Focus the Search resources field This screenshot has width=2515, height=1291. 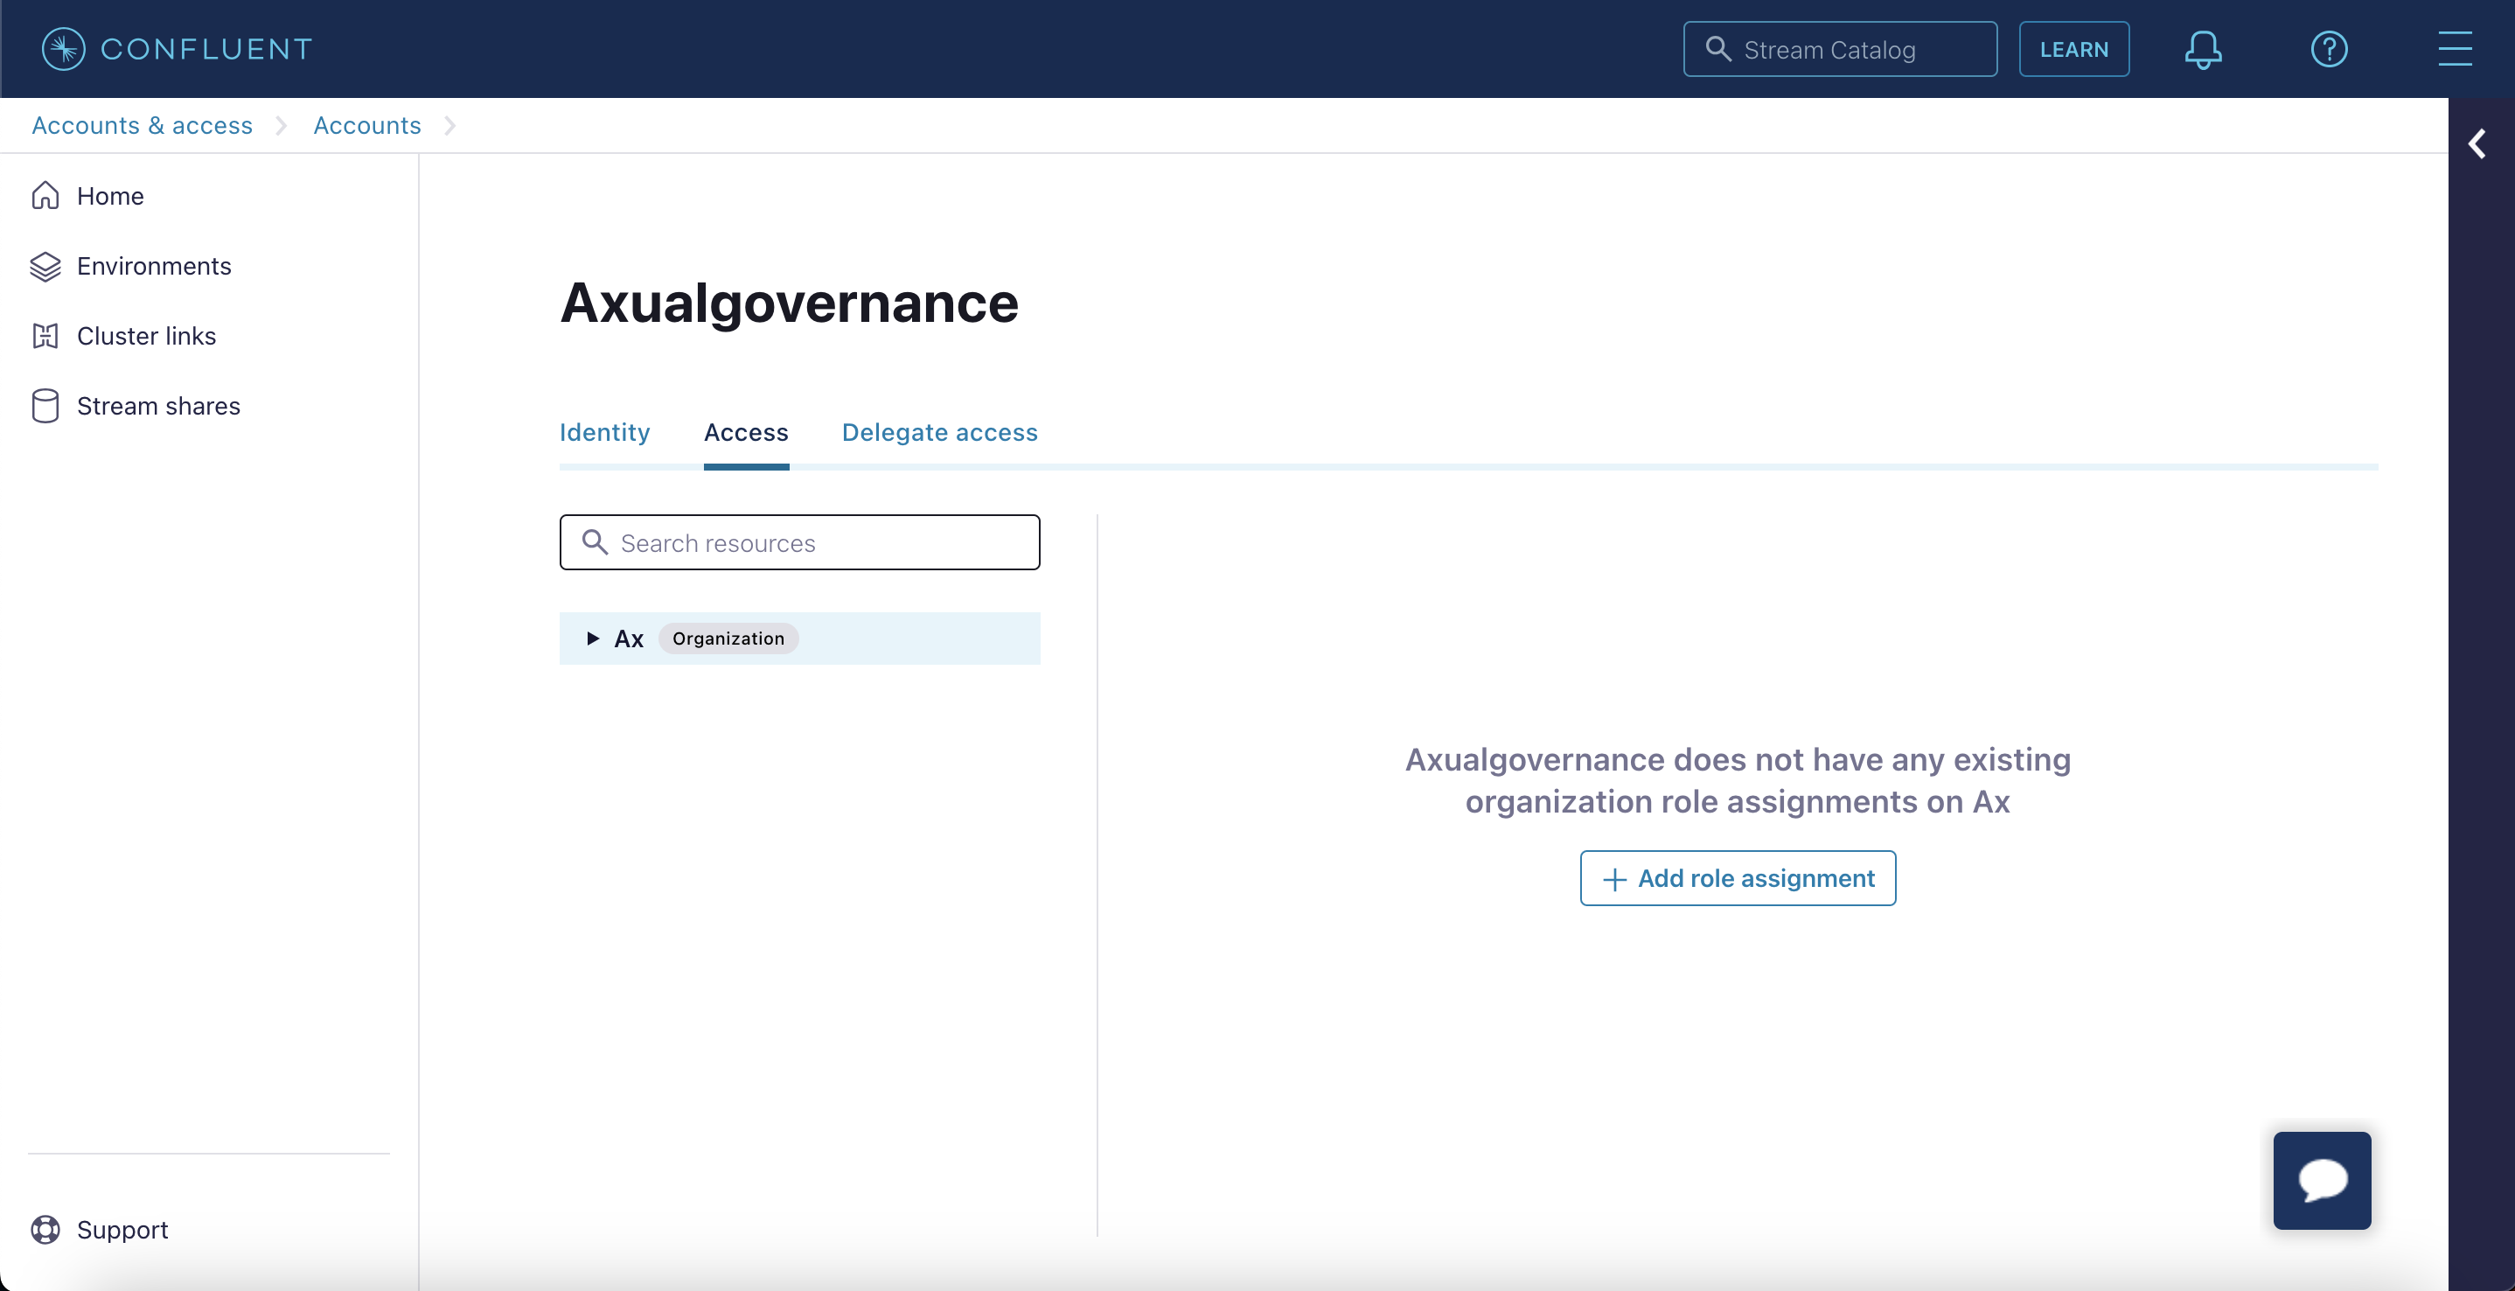[x=799, y=542]
